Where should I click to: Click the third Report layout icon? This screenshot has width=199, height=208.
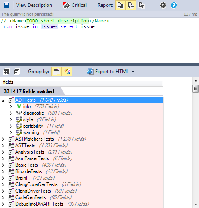[x=142, y=5]
